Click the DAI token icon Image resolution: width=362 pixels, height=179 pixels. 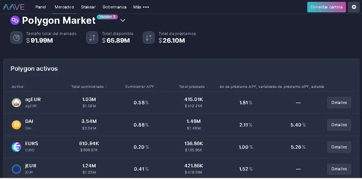16,125
